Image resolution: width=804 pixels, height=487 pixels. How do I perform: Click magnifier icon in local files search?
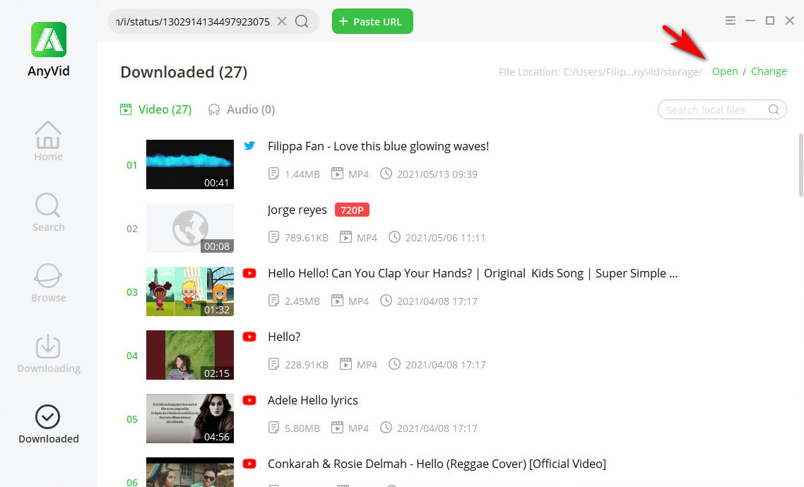774,109
